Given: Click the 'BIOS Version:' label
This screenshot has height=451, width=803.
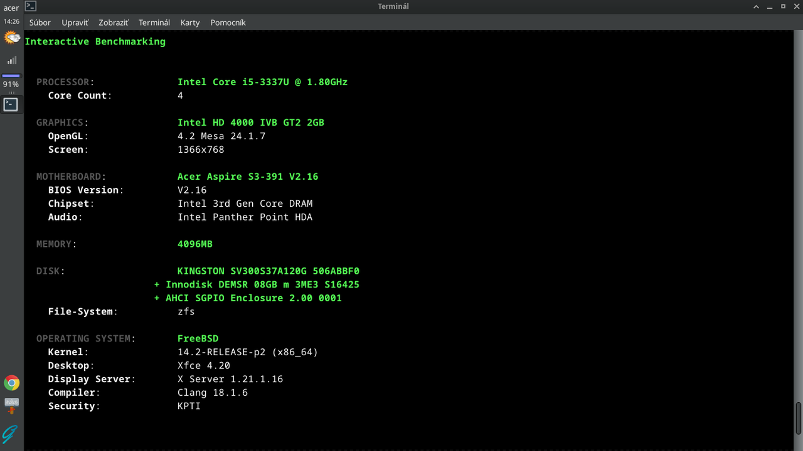Looking at the screenshot, I should [x=86, y=190].
